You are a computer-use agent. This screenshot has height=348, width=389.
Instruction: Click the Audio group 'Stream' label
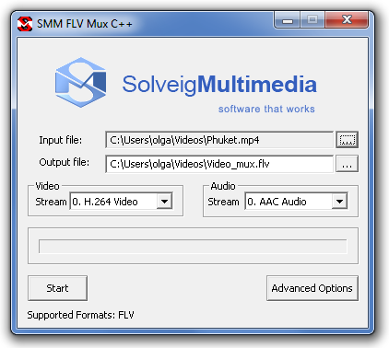[223, 202]
